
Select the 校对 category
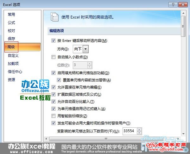point(11,31)
